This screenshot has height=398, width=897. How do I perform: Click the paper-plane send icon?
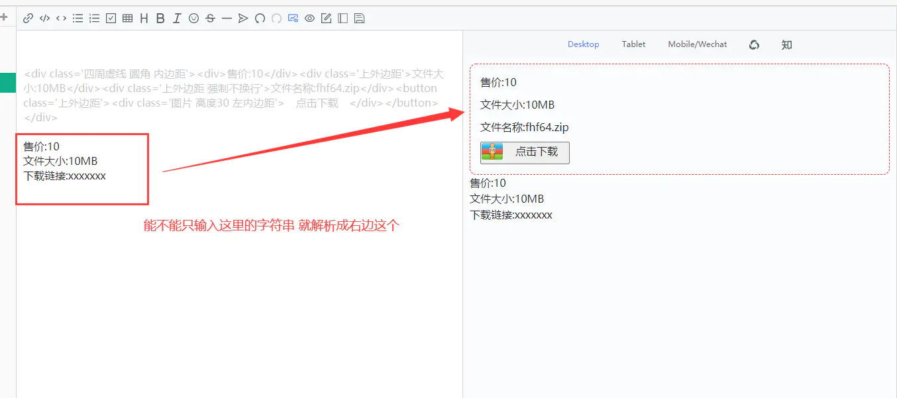[x=243, y=19]
